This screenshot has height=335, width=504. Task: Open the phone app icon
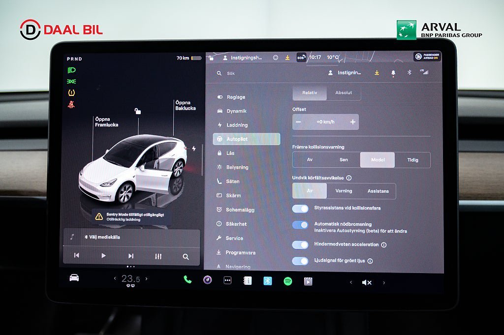188,280
